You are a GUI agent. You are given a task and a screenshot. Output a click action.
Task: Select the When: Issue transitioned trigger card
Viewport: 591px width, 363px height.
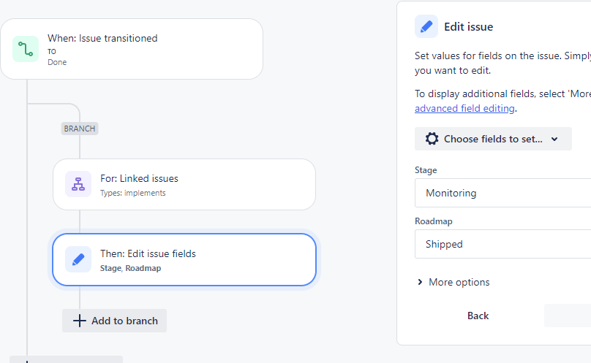point(146,49)
